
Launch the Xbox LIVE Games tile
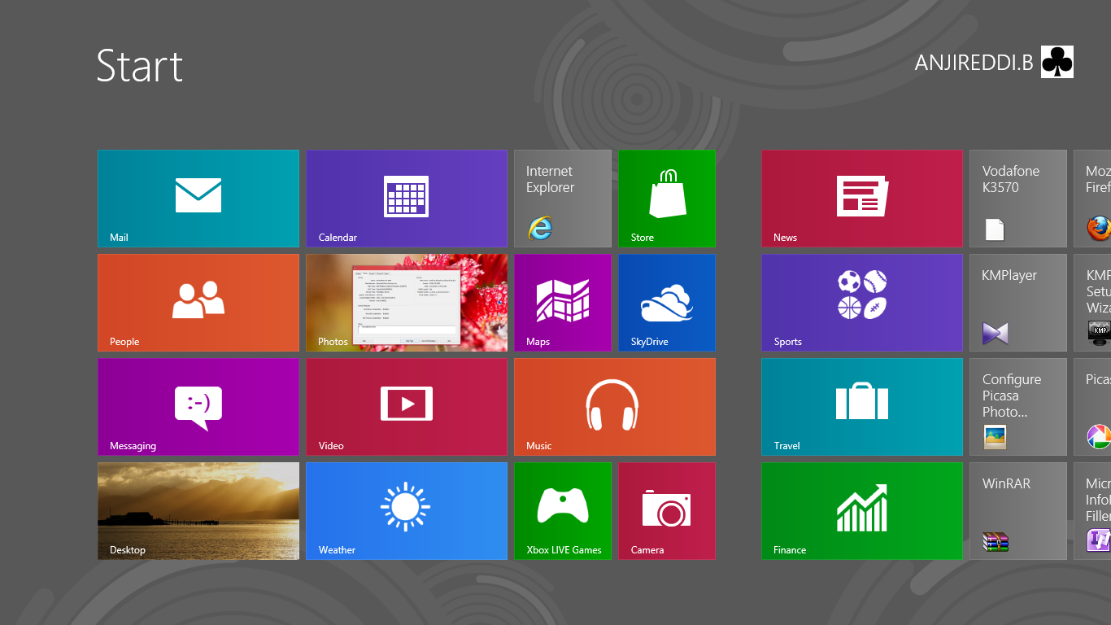(x=563, y=511)
